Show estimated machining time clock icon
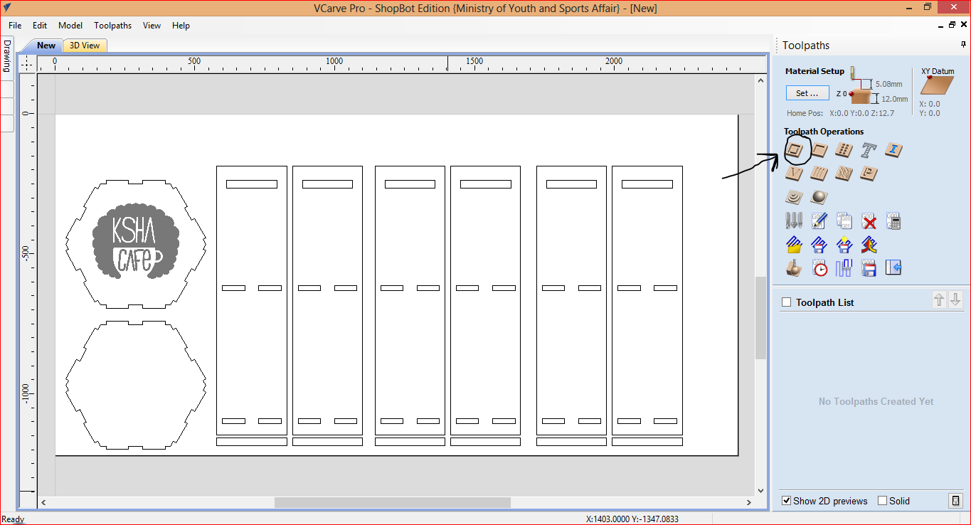The image size is (971, 525). click(819, 268)
